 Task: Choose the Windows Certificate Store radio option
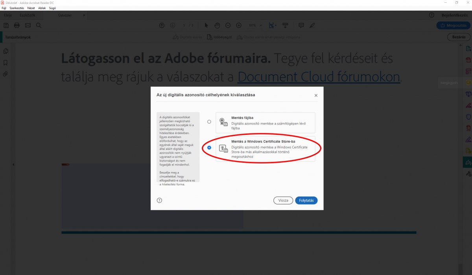209,148
